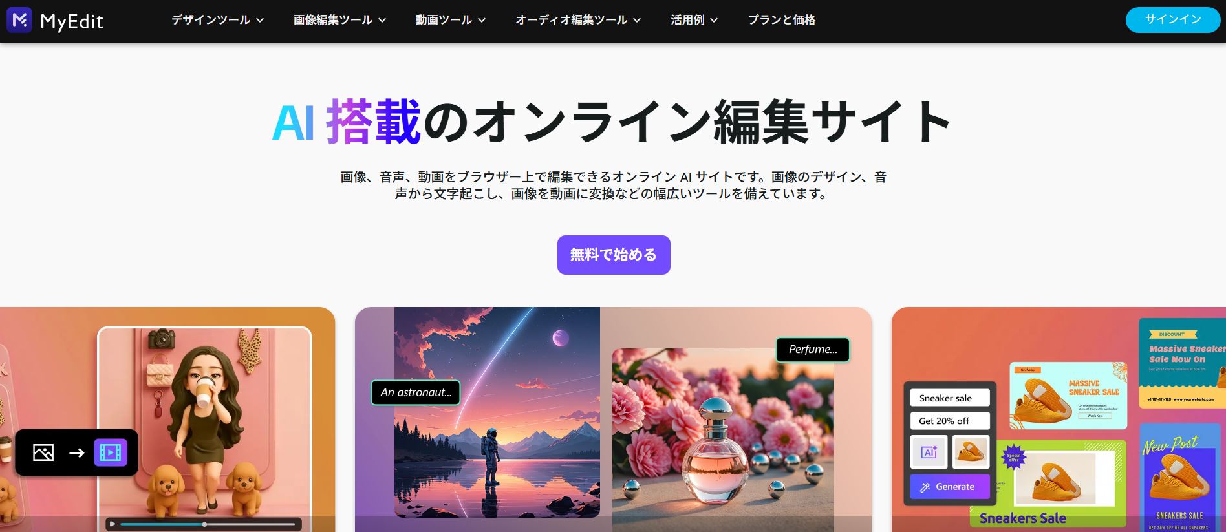Click the video progress slider handle
The width and height of the screenshot is (1226, 532).
(x=204, y=524)
